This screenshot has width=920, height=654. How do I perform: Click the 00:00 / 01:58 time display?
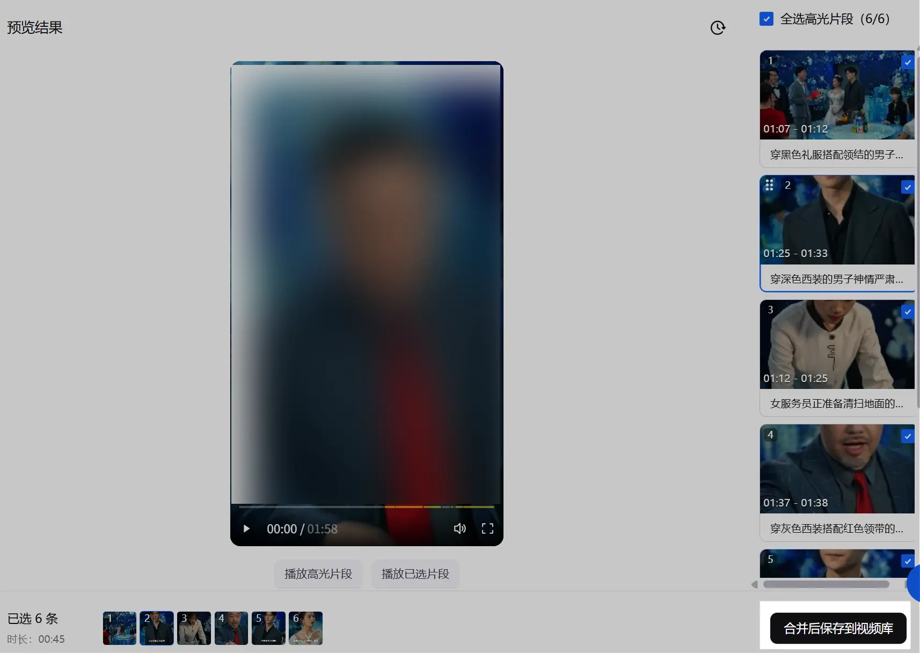[x=302, y=529]
